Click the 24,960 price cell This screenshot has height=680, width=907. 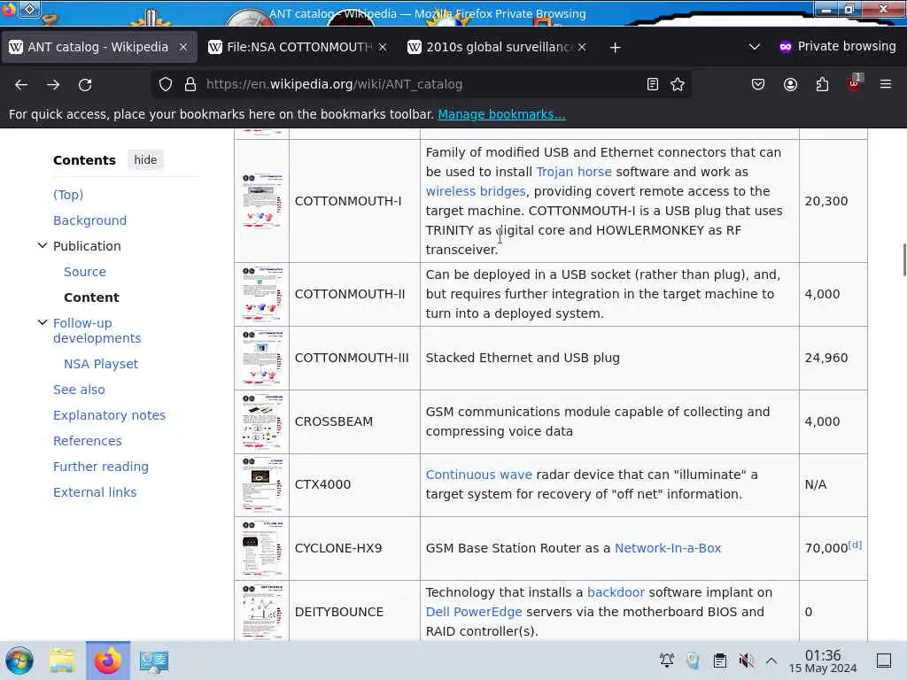coord(833,358)
